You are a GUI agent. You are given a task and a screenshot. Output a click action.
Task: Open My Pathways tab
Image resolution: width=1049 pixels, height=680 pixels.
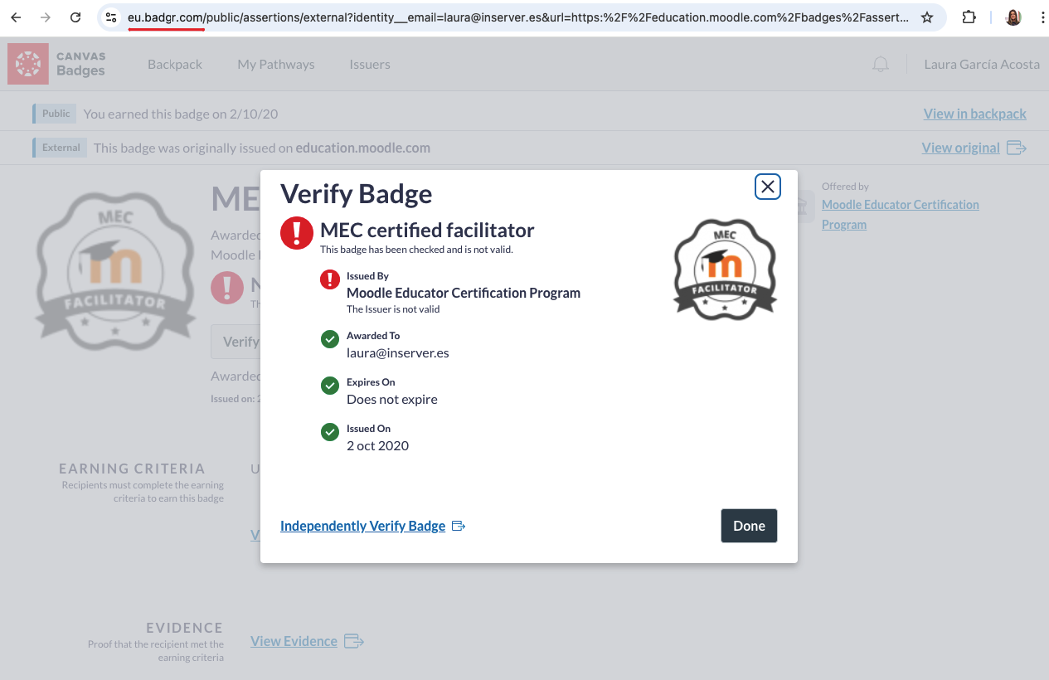pyautogui.click(x=276, y=64)
